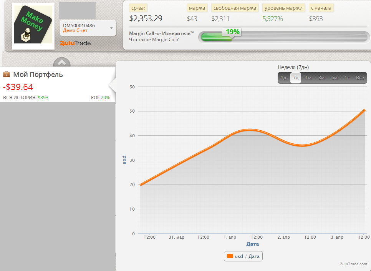Click the $2,353.29 equity value
This screenshot has height=271, width=371.
point(146,18)
